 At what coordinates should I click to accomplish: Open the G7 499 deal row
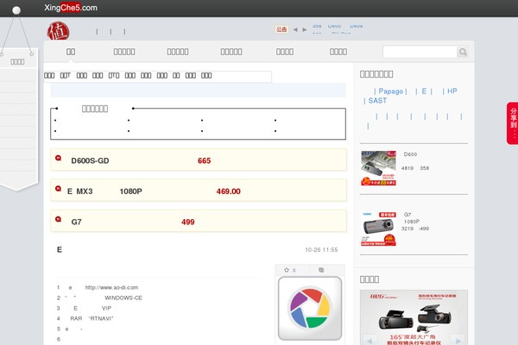[x=199, y=221]
